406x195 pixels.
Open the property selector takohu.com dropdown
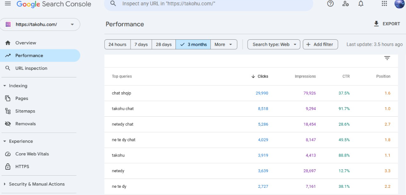pyautogui.click(x=40, y=24)
